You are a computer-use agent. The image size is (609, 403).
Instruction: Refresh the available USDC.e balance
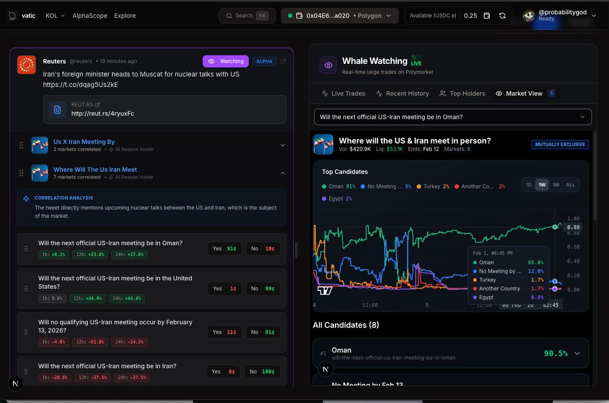coord(502,16)
